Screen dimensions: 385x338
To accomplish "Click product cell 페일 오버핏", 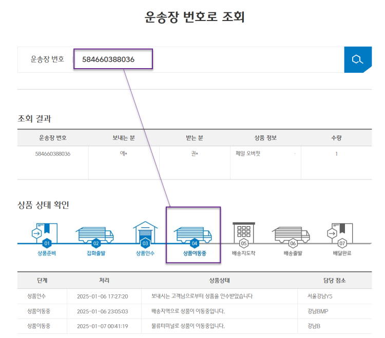I will [x=248, y=153].
